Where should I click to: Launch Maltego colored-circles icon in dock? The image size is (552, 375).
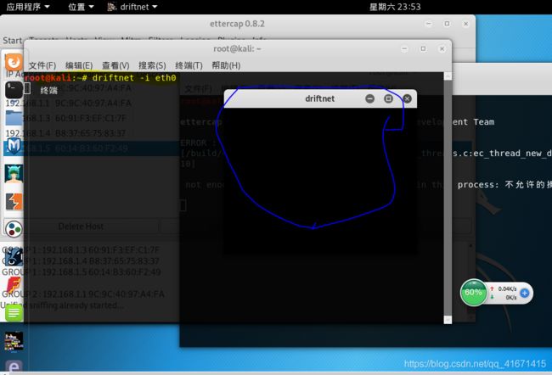click(14, 229)
